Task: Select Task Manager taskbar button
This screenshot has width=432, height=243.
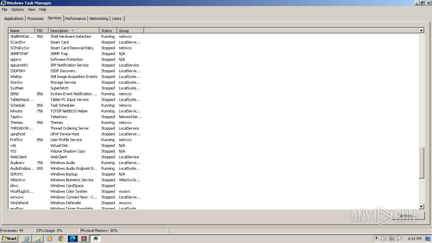Action: coord(96,239)
